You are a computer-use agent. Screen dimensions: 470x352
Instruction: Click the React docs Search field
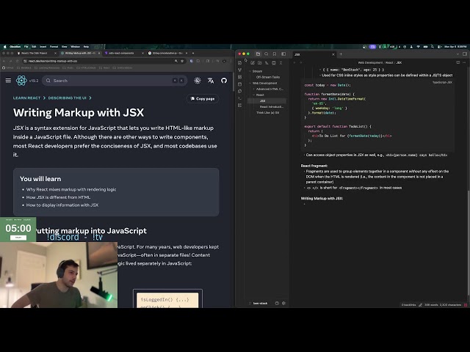[115, 81]
